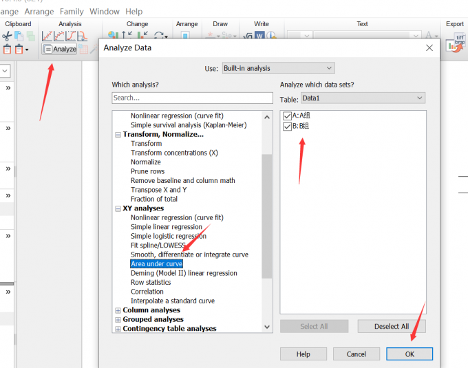Uncheck the A:A组 data set checkbox
Screen dimensions: 468x368
(287, 116)
